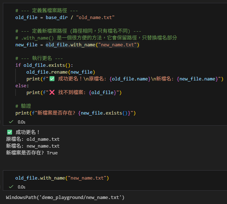Click the '找不到檔案' print statement
This screenshot has height=204, width=227.
[x=74, y=92]
